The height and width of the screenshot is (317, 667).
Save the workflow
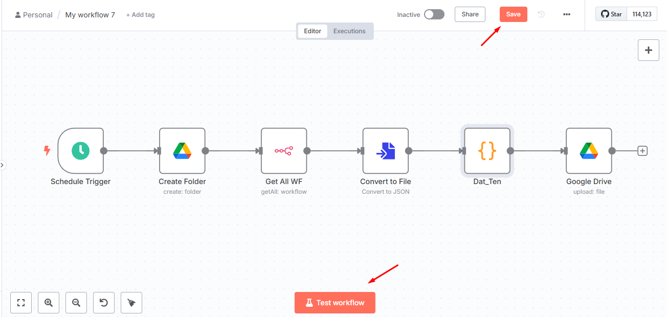pyautogui.click(x=514, y=14)
